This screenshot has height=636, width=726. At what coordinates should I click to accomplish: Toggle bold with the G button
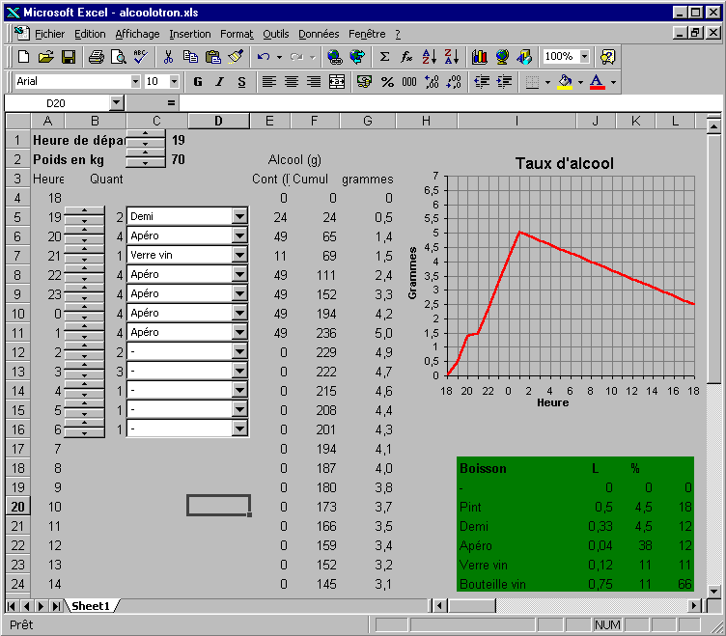coord(198,82)
